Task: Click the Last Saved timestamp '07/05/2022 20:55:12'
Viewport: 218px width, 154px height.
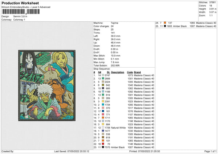Action: point(78,151)
